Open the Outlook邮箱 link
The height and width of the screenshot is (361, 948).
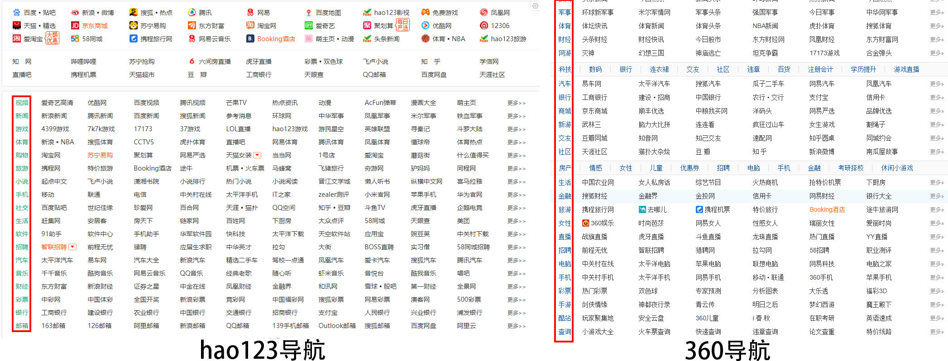point(337,326)
